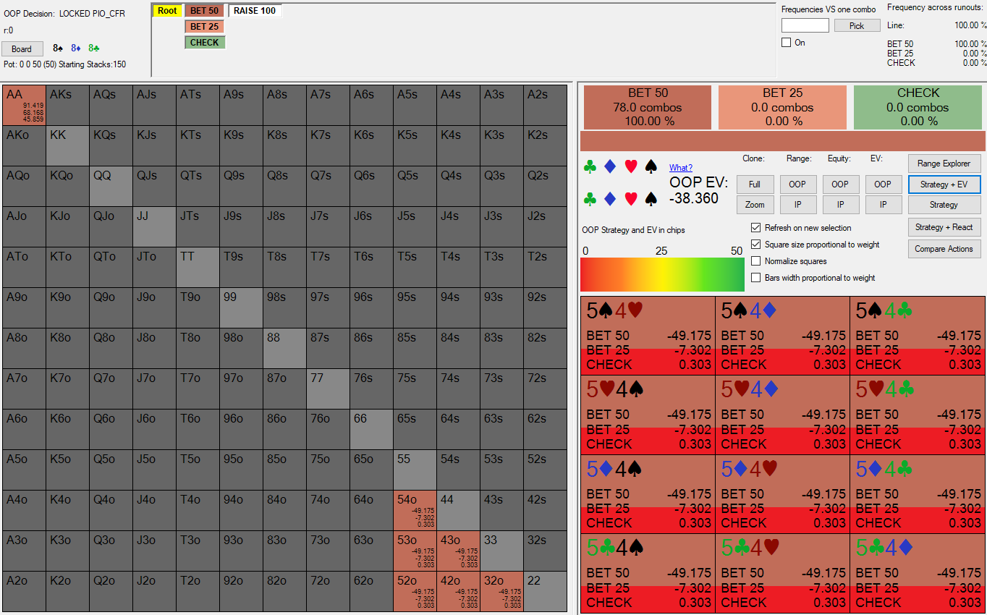This screenshot has width=987, height=615.
Task: Click the 'Pot: 0 0 50 (50) Starting Stacks:150' text
Action: pos(65,64)
